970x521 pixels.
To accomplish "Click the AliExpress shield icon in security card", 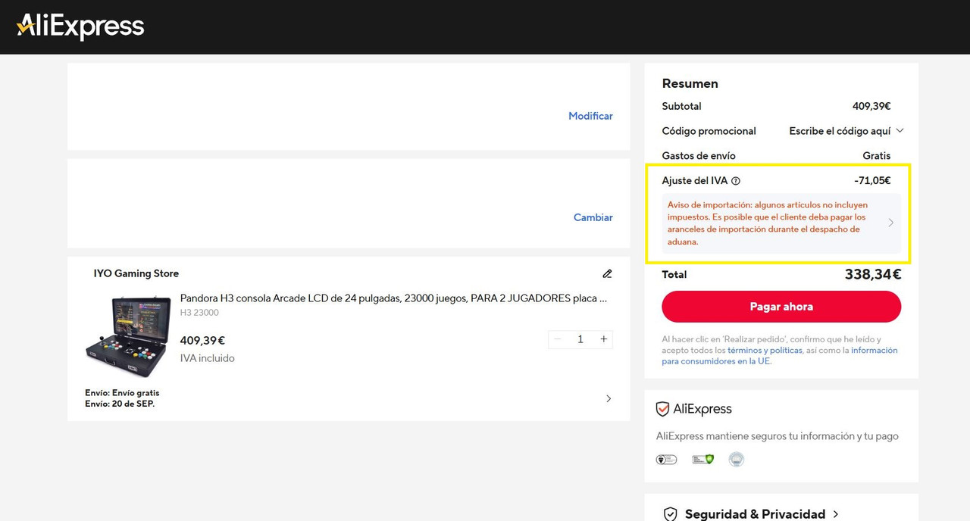I will coord(662,409).
